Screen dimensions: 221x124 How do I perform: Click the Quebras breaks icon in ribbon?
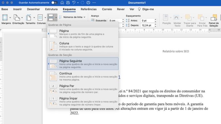pos(51,18)
